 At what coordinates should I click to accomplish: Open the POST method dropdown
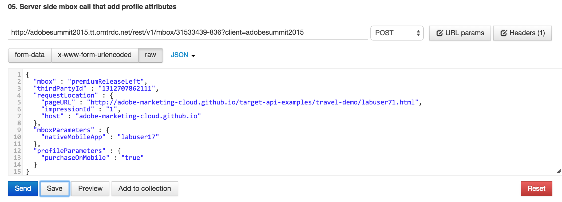tap(397, 33)
